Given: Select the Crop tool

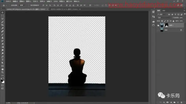Looking at the screenshot, I should coord(2,25).
